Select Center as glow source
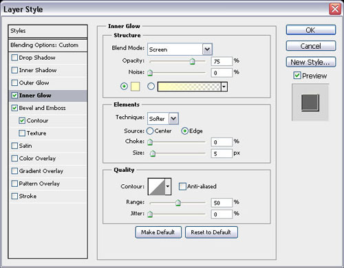The image size is (344, 268). [x=150, y=131]
